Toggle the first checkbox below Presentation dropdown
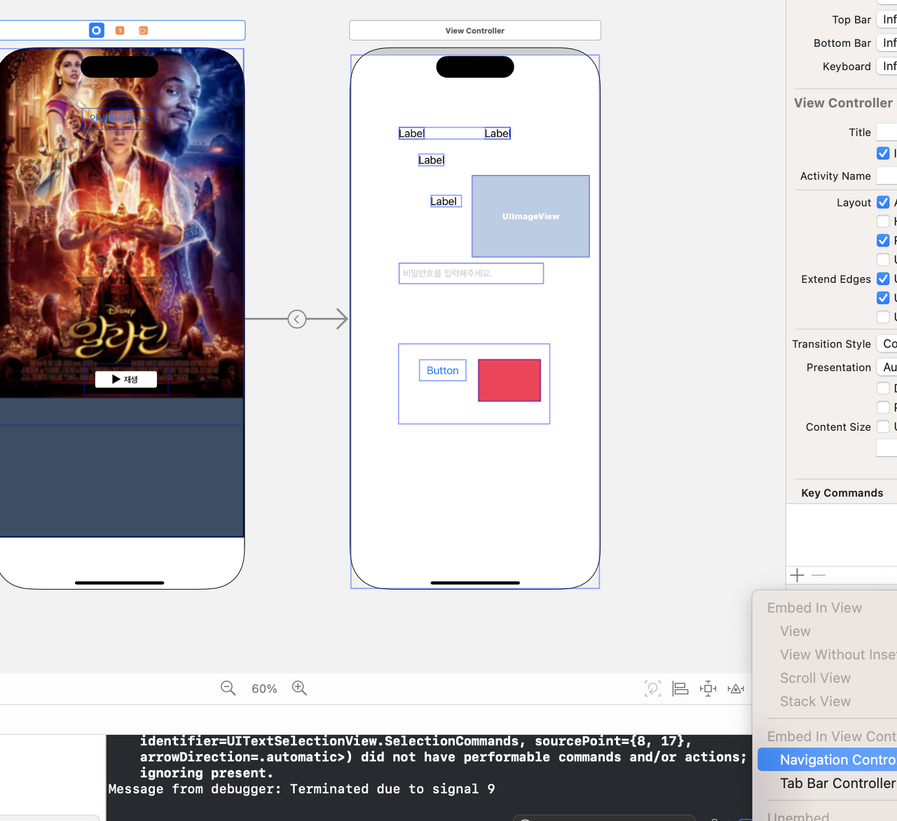 [x=883, y=388]
